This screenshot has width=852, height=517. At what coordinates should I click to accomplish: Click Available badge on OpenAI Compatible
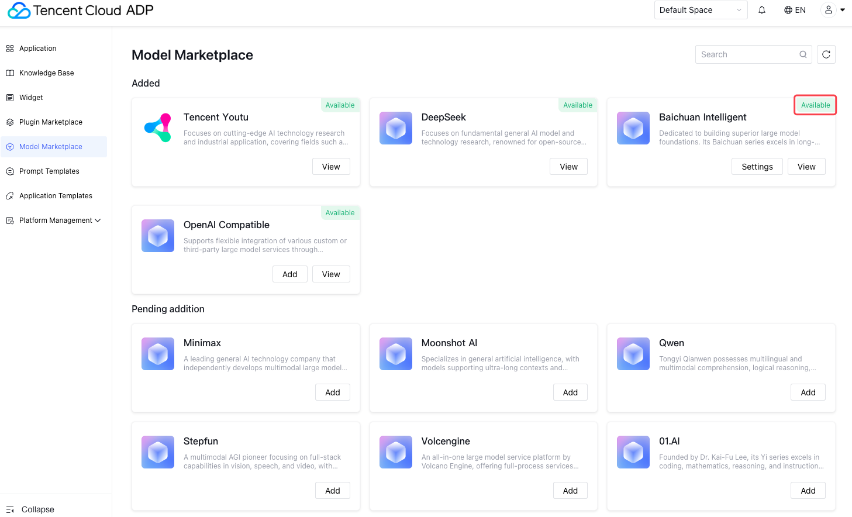340,213
